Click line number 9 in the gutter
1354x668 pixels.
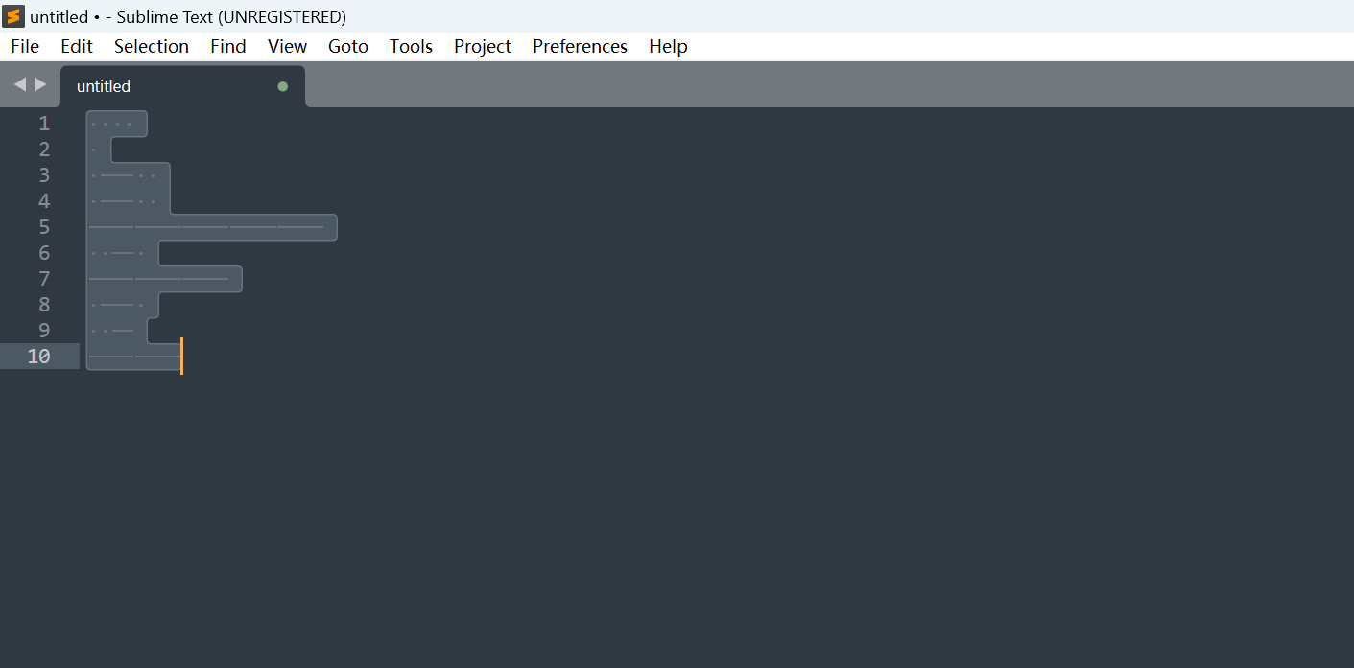[x=44, y=331]
